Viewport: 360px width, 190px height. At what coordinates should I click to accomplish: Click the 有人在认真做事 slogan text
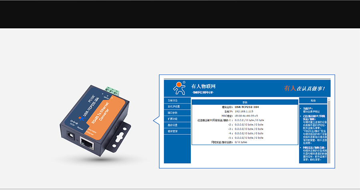click(305, 88)
